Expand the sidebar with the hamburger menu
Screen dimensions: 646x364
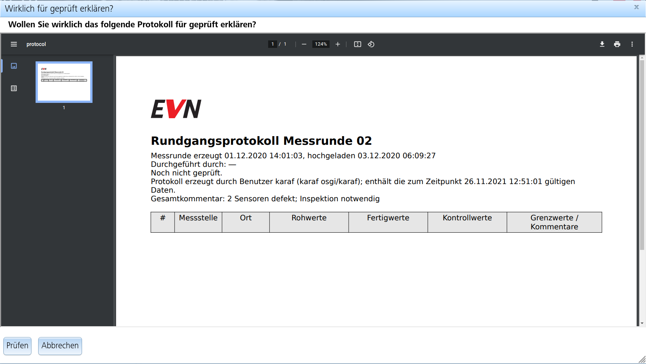pyautogui.click(x=14, y=44)
